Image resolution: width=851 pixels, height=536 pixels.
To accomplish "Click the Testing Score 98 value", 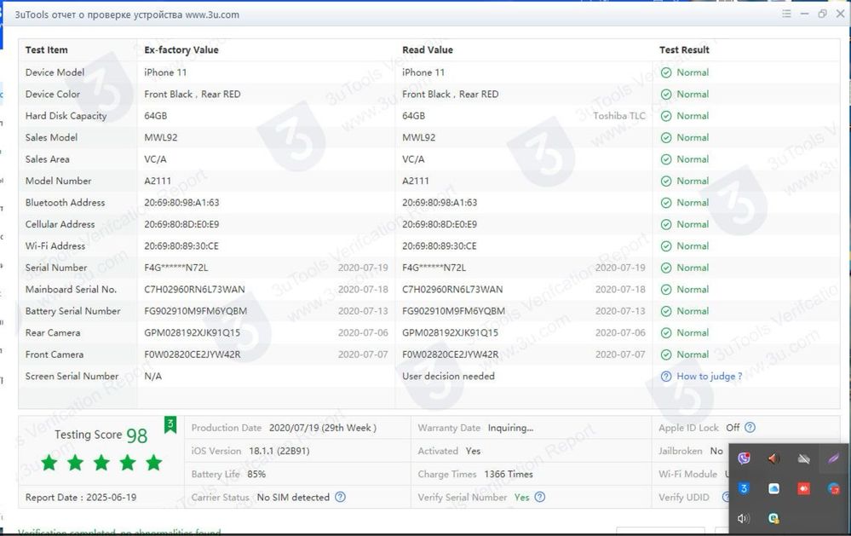I will point(137,435).
